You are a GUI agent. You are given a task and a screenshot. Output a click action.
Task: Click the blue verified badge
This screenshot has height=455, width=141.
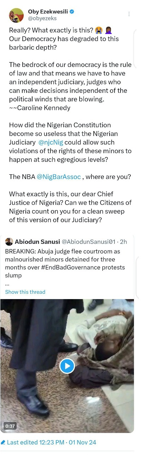(x=72, y=11)
